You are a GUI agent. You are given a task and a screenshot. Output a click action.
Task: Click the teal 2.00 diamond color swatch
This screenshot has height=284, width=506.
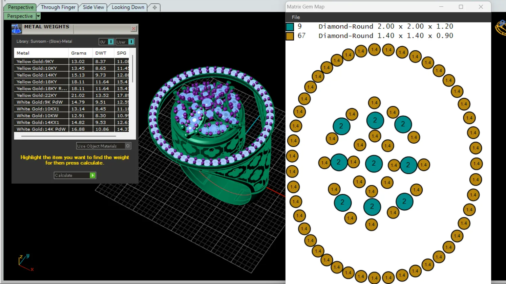(x=290, y=27)
